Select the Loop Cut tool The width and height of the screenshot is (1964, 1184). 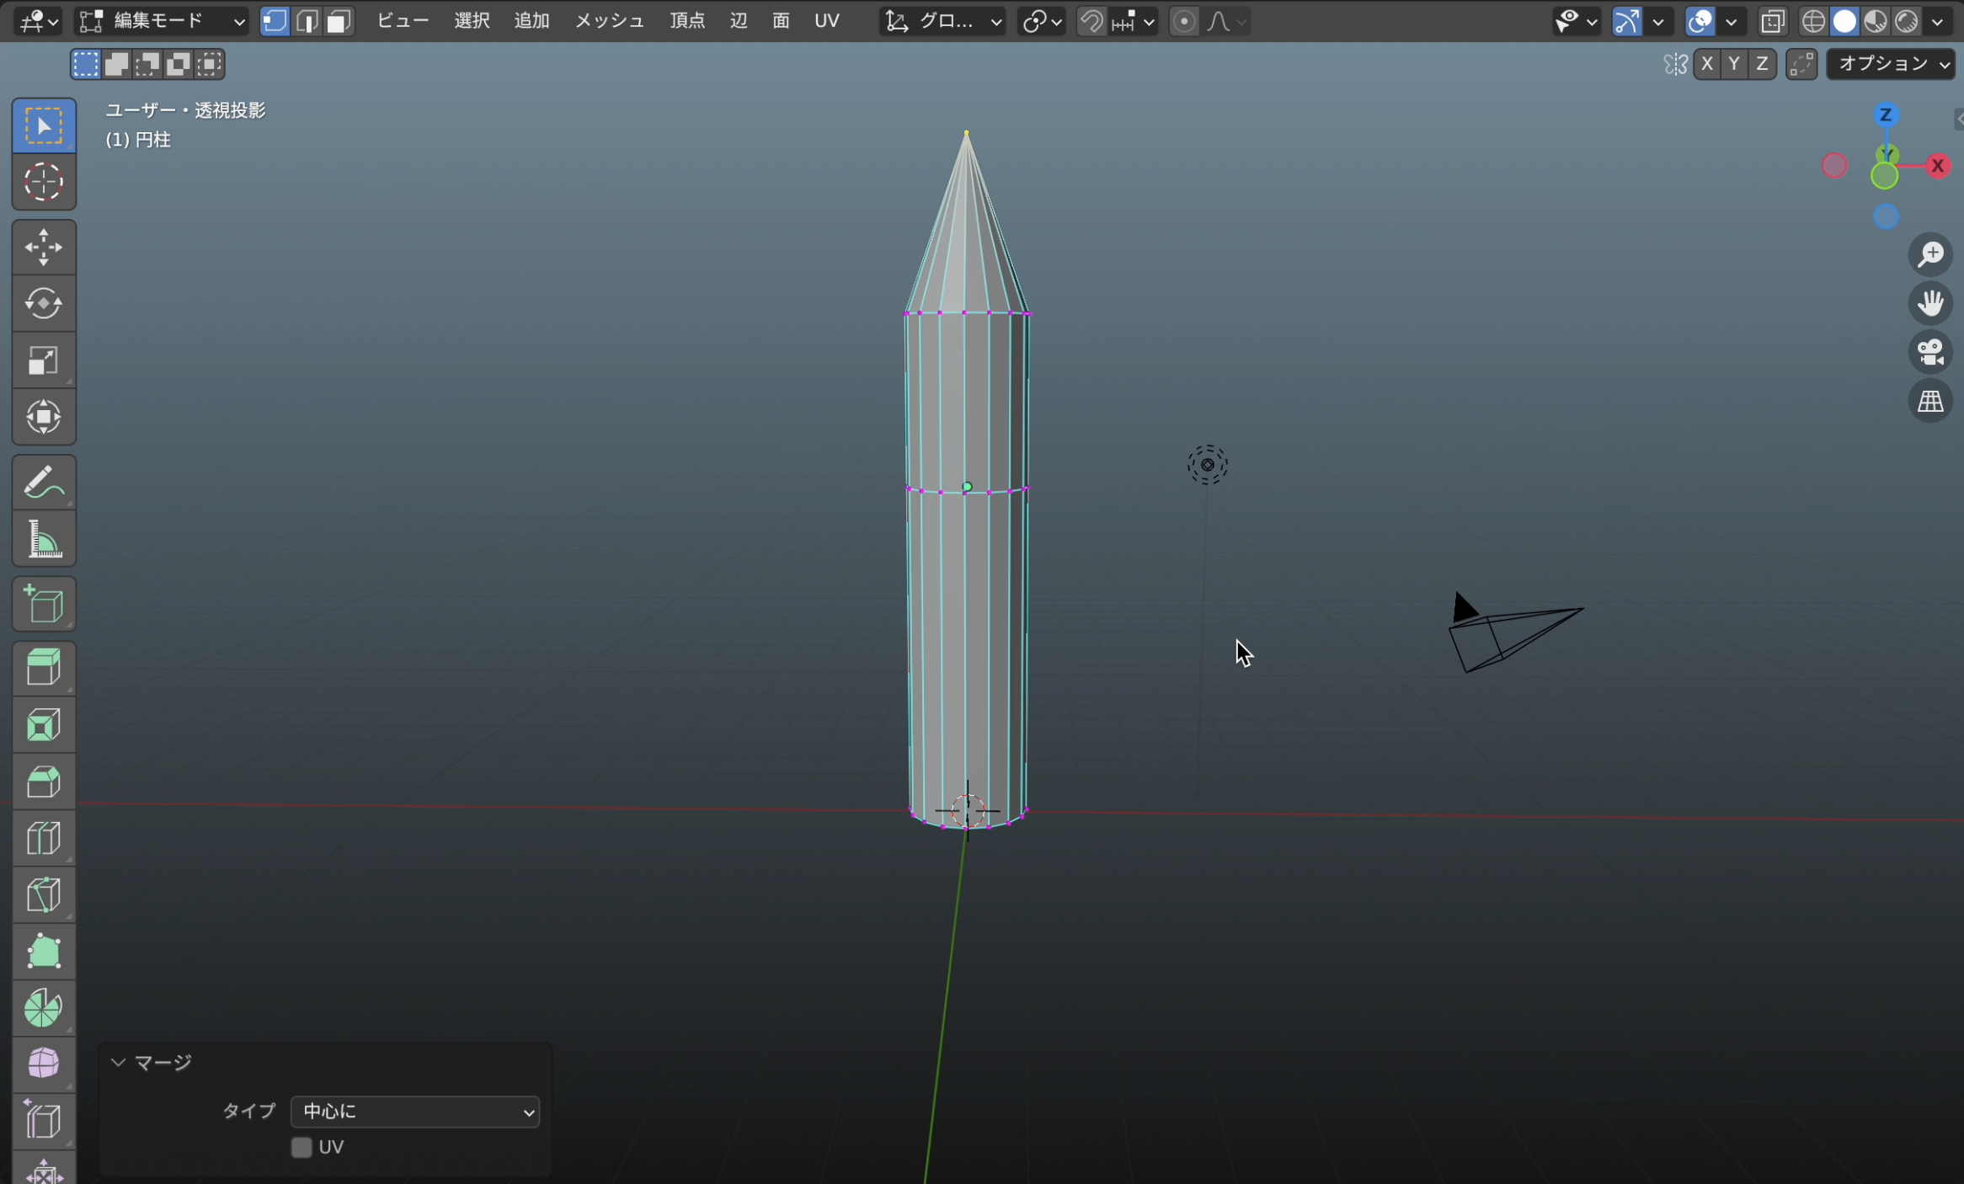44,838
